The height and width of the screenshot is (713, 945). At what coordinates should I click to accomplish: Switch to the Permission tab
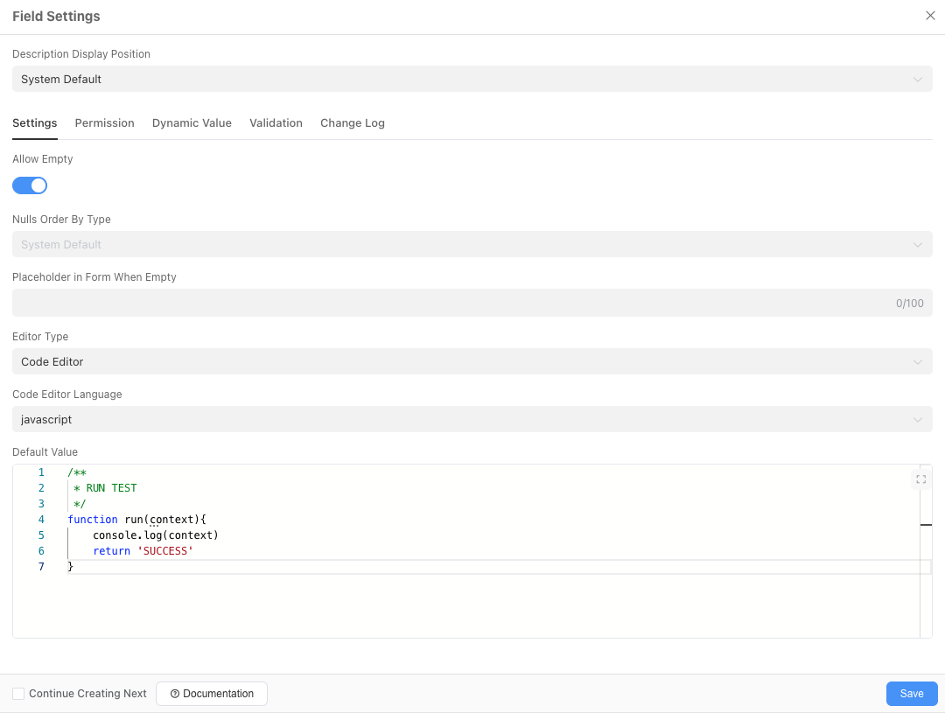tap(104, 122)
